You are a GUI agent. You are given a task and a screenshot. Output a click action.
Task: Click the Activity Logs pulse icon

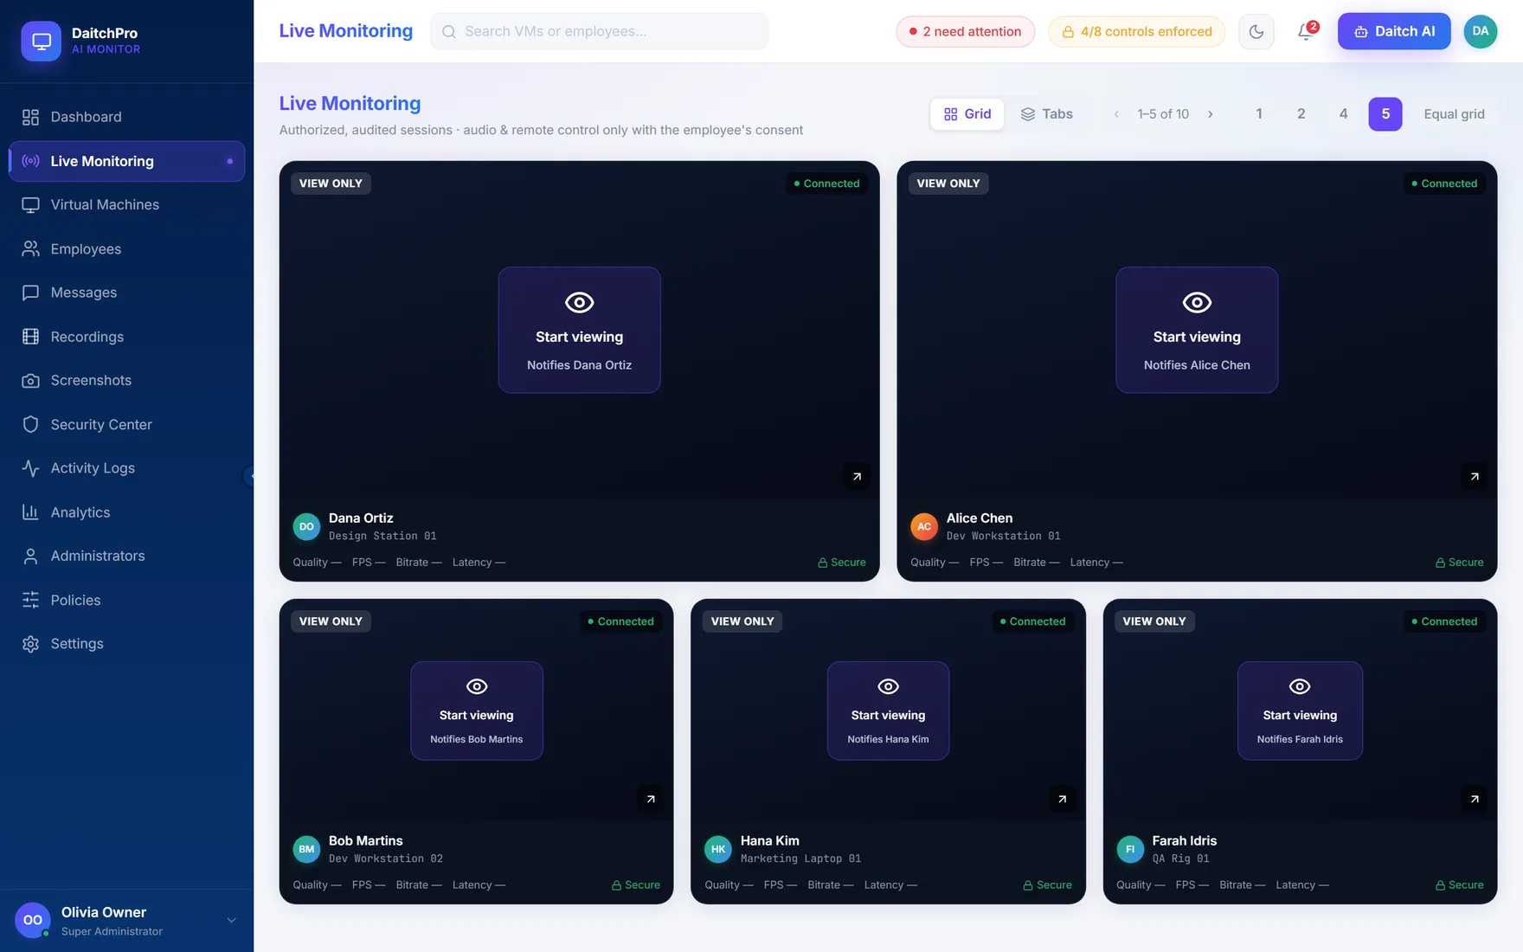pos(30,468)
